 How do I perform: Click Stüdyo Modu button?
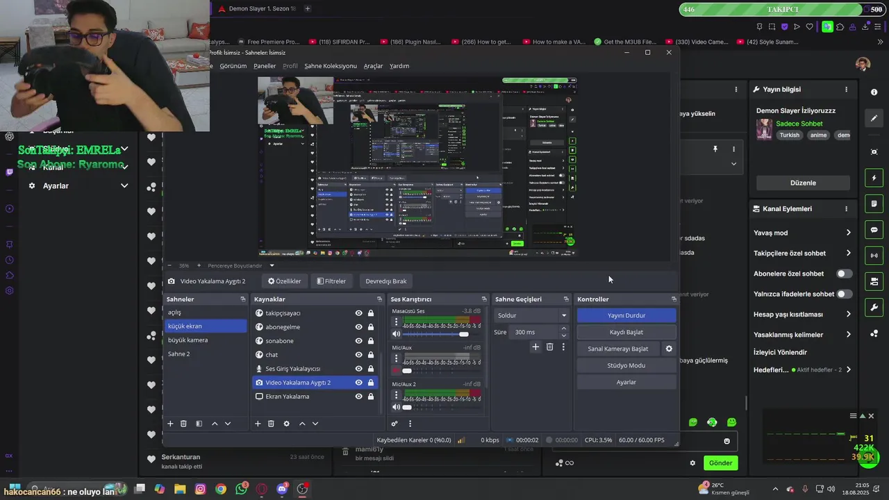(x=626, y=365)
